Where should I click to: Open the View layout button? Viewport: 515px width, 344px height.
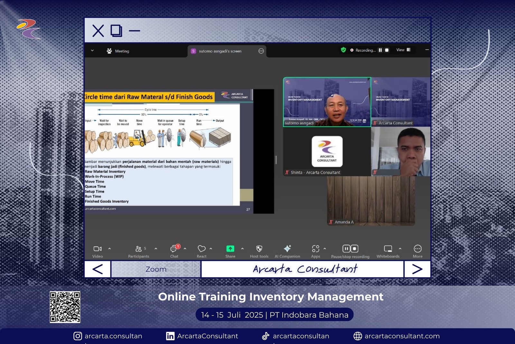pyautogui.click(x=403, y=50)
